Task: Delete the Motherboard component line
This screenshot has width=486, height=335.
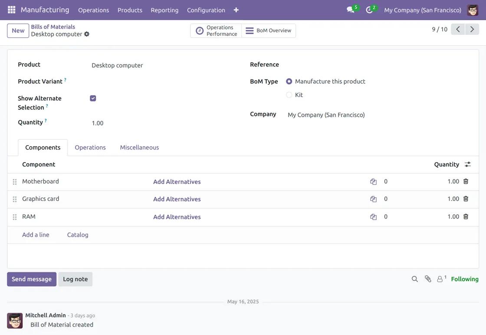Action: click(x=466, y=182)
